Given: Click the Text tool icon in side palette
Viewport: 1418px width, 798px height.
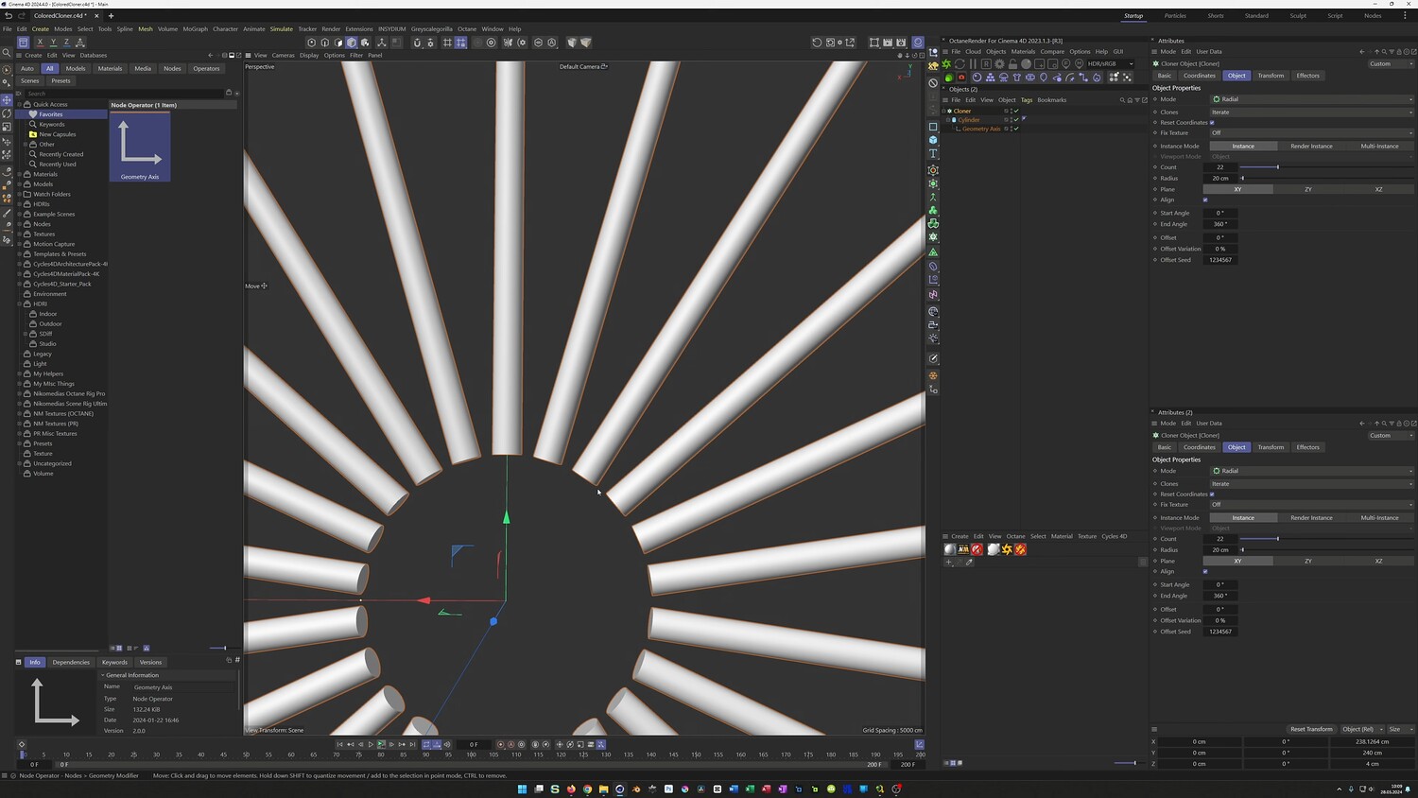Looking at the screenshot, I should tap(933, 153).
